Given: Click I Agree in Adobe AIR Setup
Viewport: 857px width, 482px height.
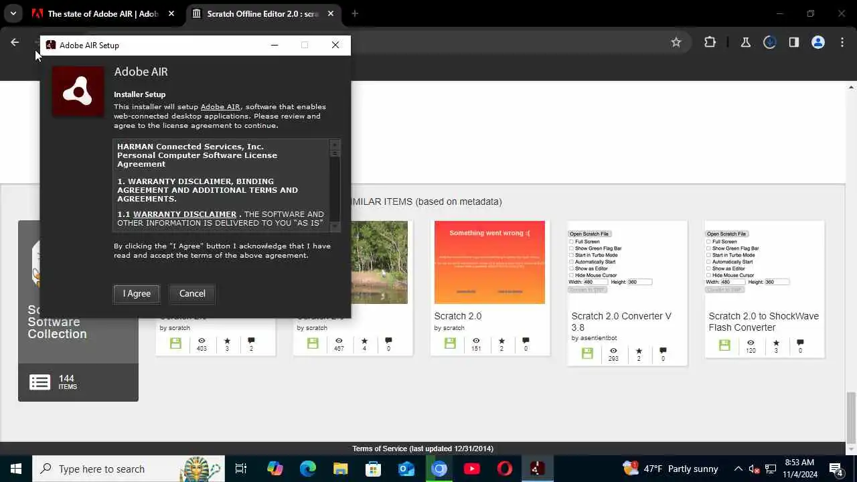Looking at the screenshot, I should click(x=137, y=293).
